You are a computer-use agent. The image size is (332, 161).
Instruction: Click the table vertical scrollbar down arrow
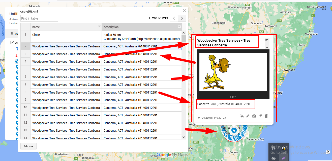184,137
